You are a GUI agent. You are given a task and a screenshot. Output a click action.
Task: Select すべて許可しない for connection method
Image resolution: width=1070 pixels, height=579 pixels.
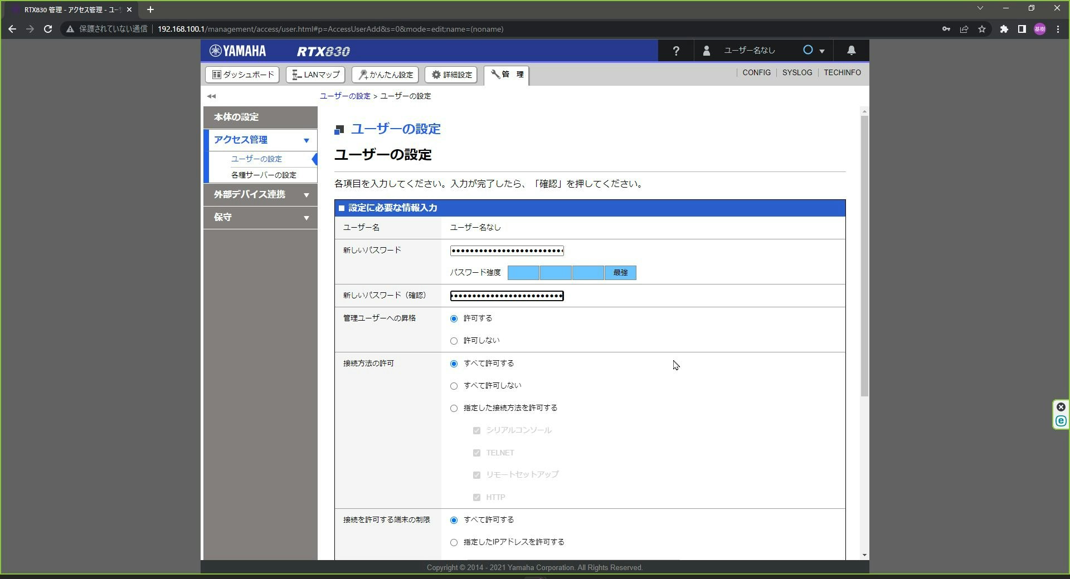click(x=454, y=386)
